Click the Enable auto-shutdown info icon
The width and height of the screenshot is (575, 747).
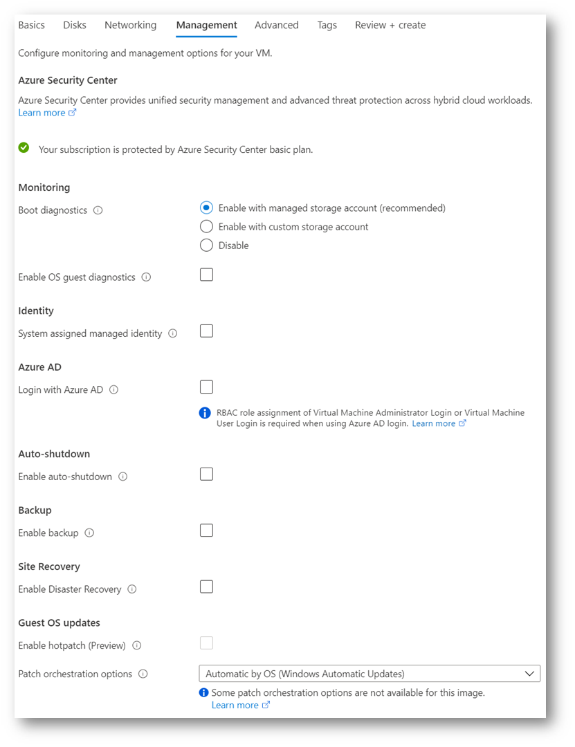click(x=124, y=477)
